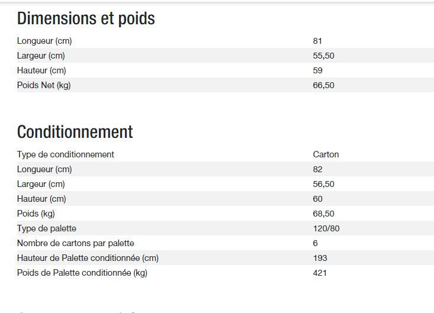The width and height of the screenshot is (434, 313).
Task: Click the "Poids (kg)" row label
Action: 36,214
